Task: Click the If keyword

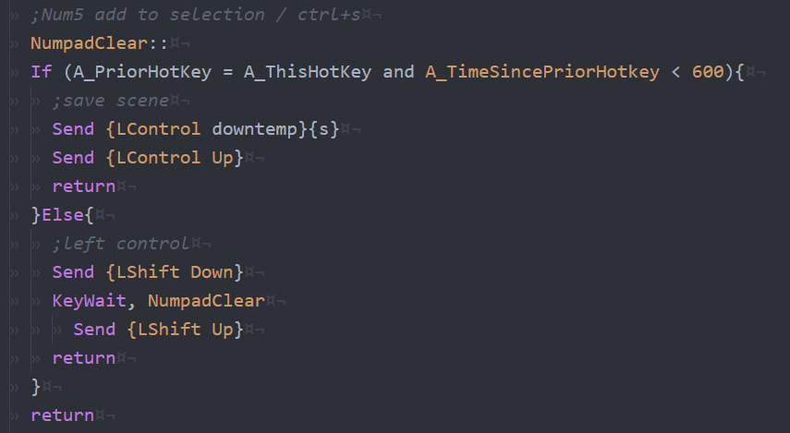Action: 42,72
